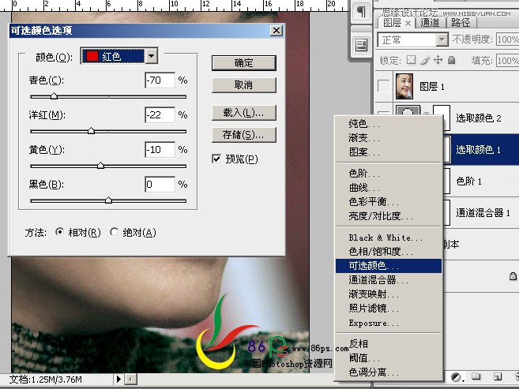Click the 取消 button
This screenshot has width=519, height=389.
[x=243, y=85]
